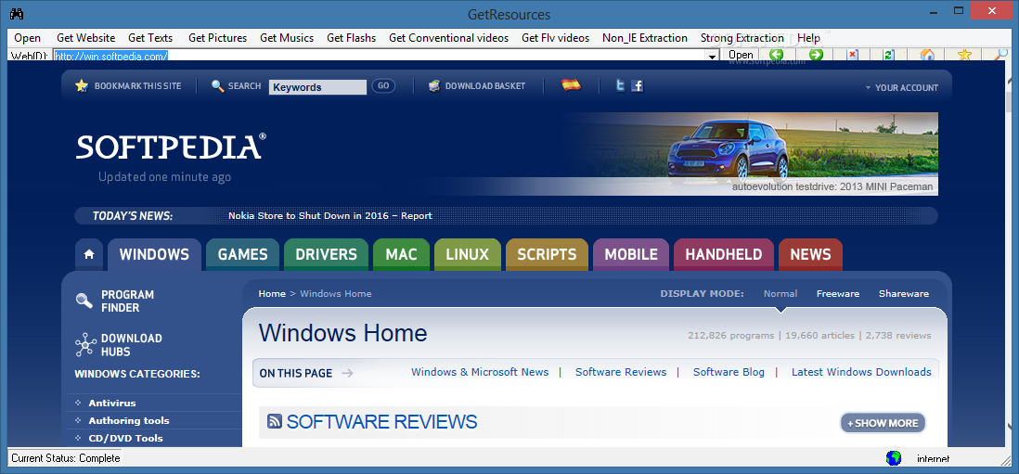This screenshot has height=474, width=1019.
Task: Open the Get Pictures menu
Action: [x=218, y=38]
